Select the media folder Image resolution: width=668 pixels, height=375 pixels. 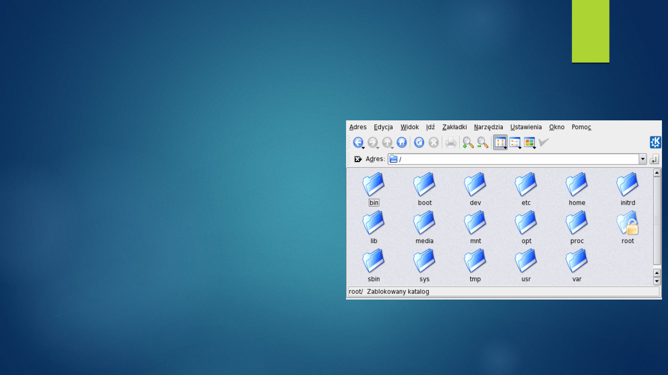[x=424, y=227]
